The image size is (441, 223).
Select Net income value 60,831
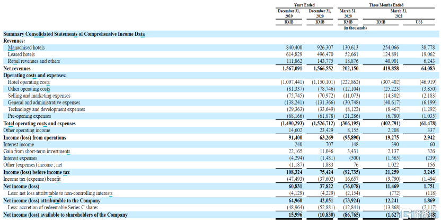coord(293,186)
